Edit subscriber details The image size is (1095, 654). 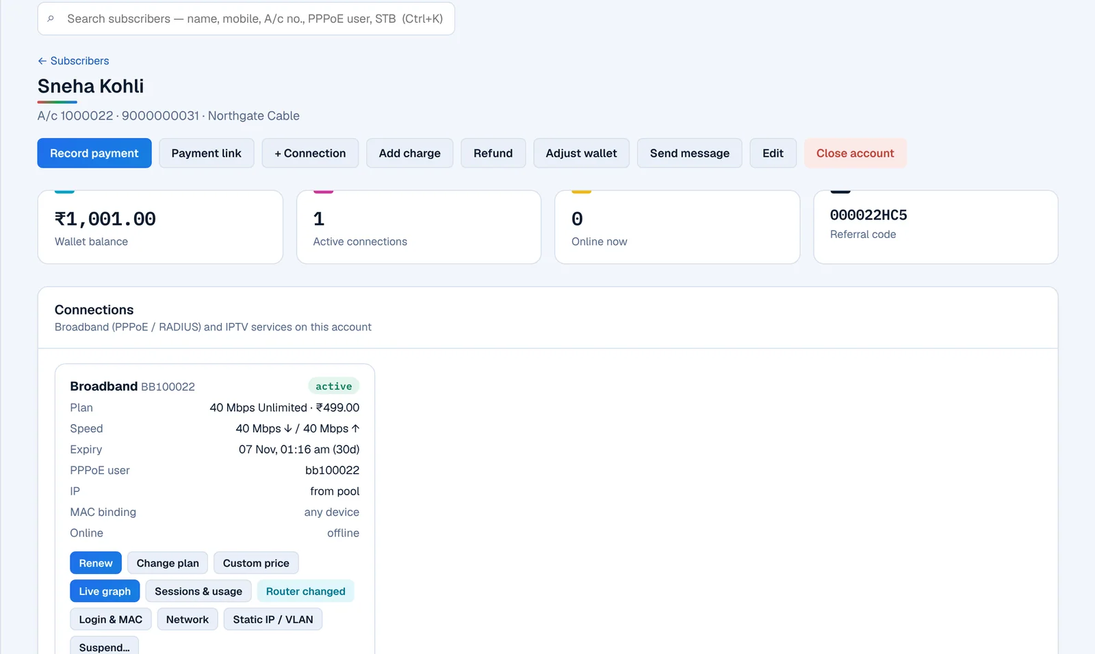(x=773, y=153)
